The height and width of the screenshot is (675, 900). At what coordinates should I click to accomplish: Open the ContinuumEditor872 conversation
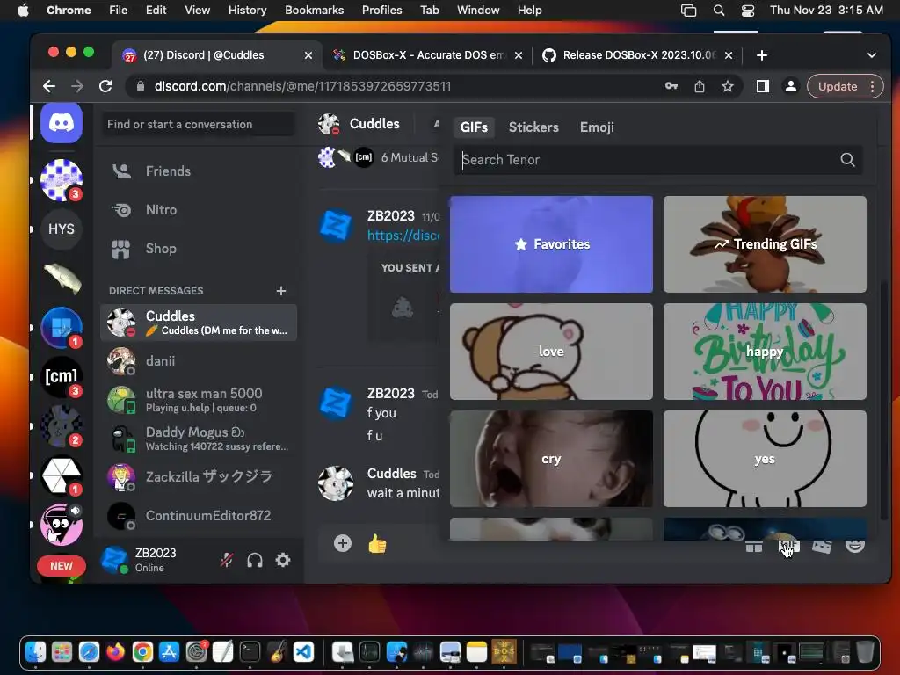[199, 515]
